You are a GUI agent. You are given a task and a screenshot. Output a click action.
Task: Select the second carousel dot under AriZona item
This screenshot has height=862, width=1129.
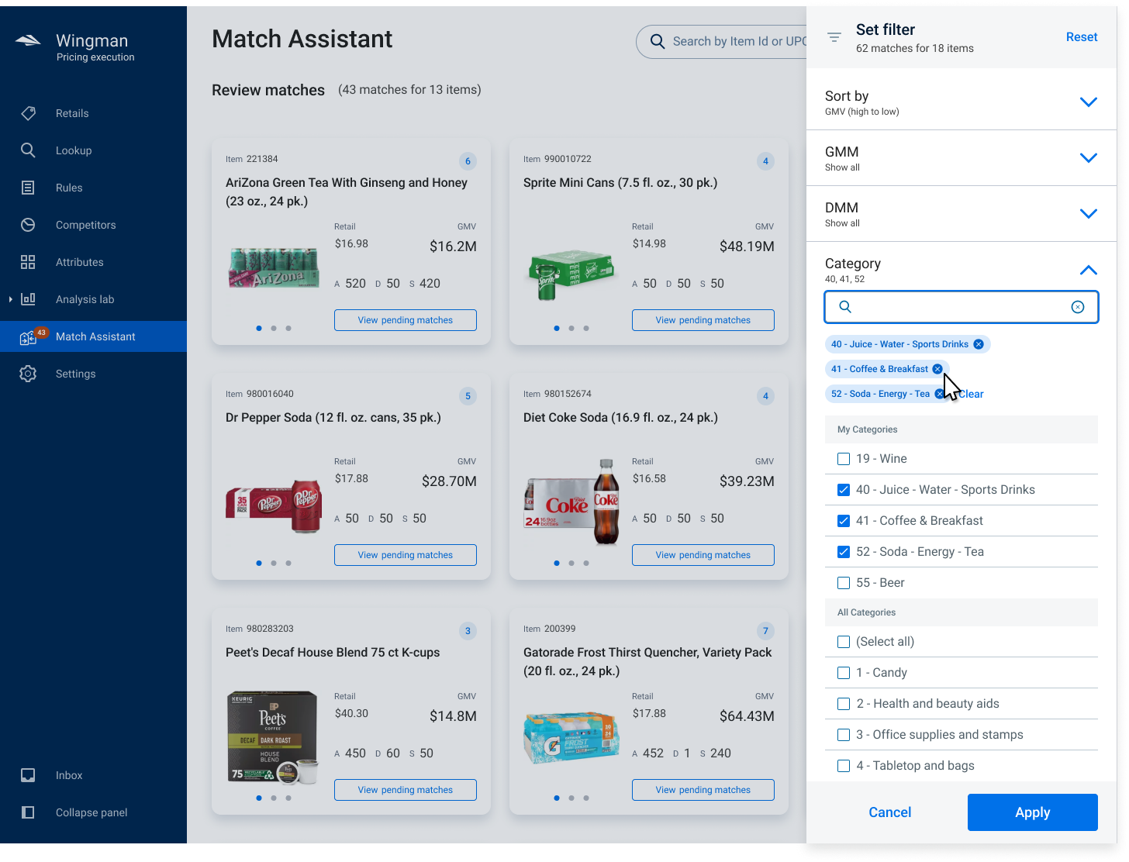pyautogui.click(x=274, y=328)
